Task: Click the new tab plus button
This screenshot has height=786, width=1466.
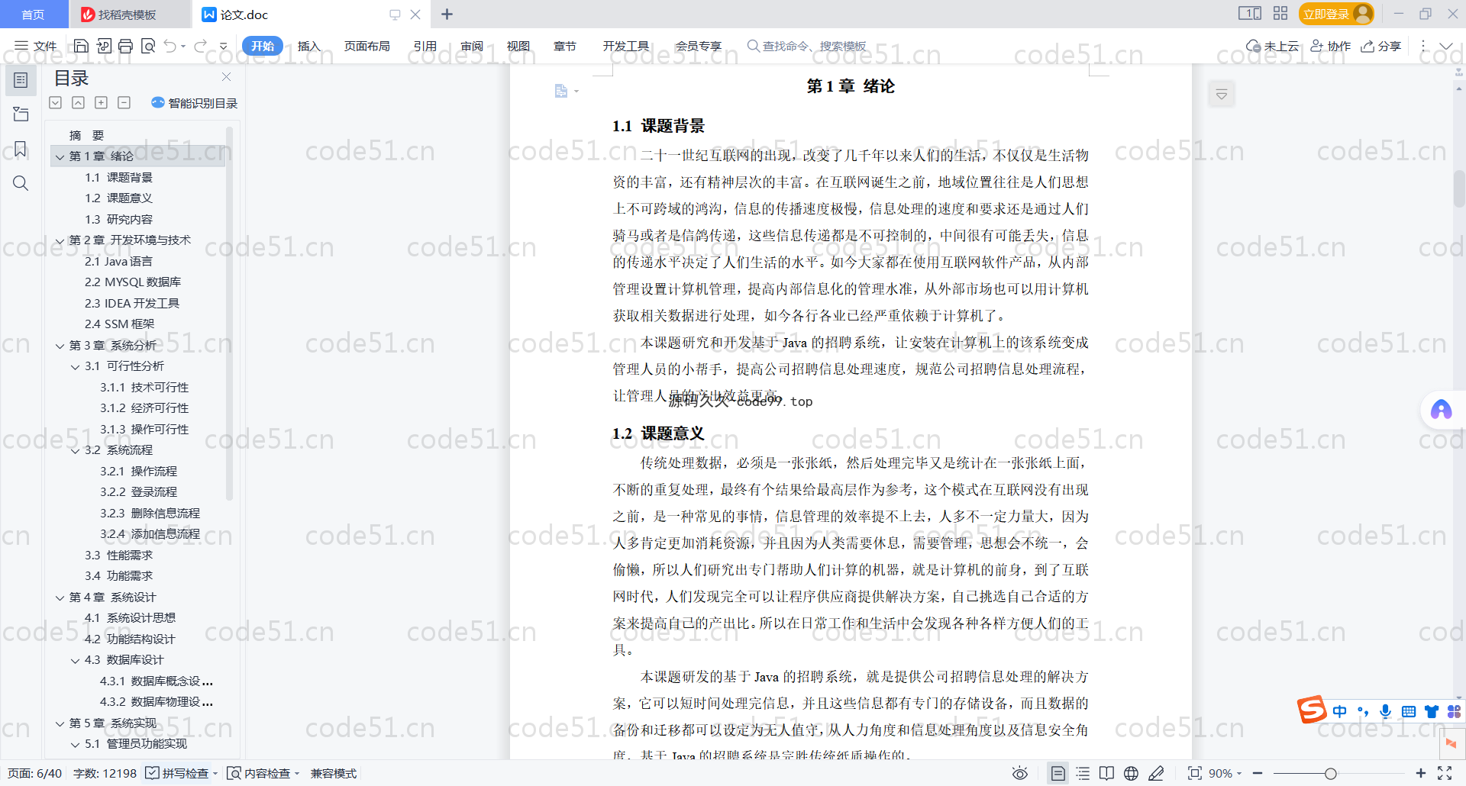Action: 447,14
